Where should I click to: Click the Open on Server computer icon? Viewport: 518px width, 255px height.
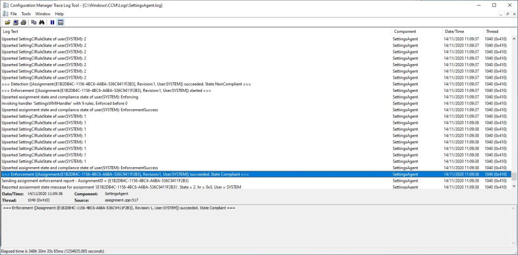tap(16, 22)
